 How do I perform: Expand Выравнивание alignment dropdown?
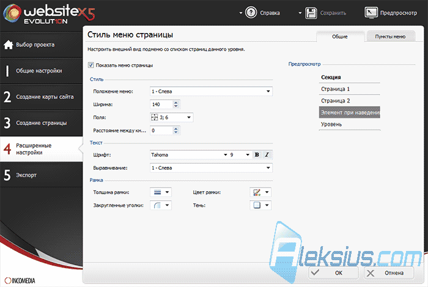coord(211,168)
